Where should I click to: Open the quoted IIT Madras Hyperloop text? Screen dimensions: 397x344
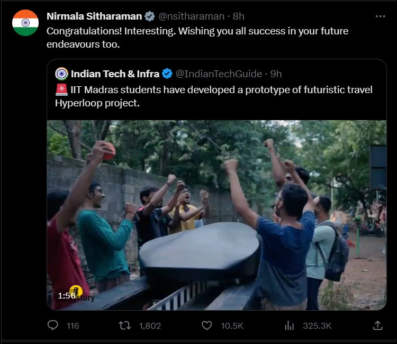pyautogui.click(x=213, y=96)
